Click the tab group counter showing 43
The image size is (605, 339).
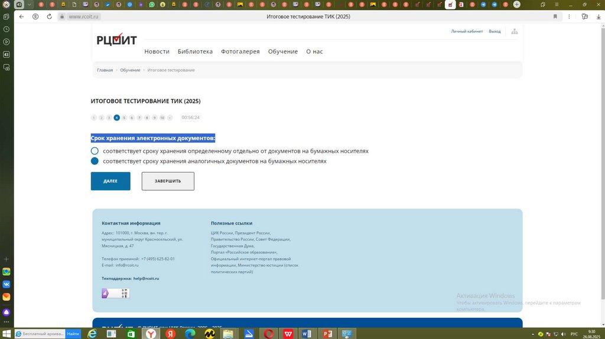click(x=19, y=5)
